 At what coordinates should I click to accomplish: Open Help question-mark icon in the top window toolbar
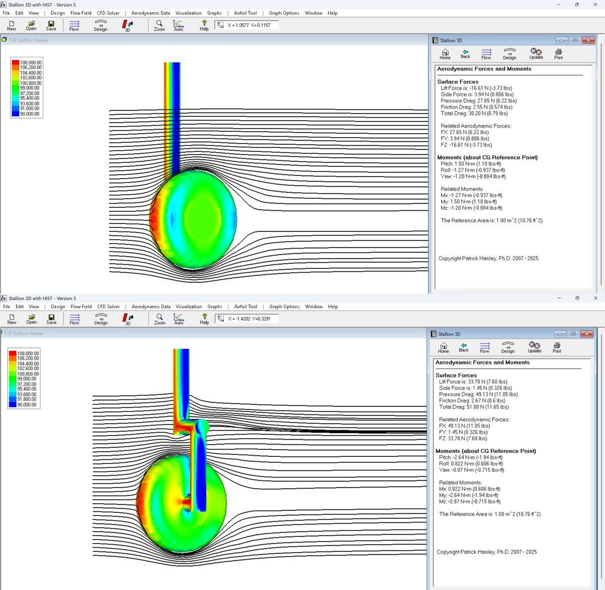click(x=204, y=25)
